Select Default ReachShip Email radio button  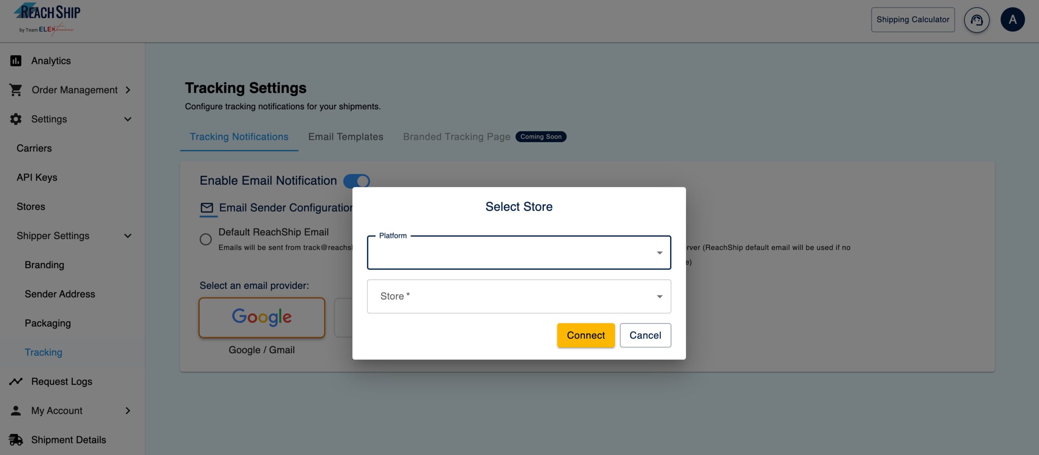(x=206, y=239)
